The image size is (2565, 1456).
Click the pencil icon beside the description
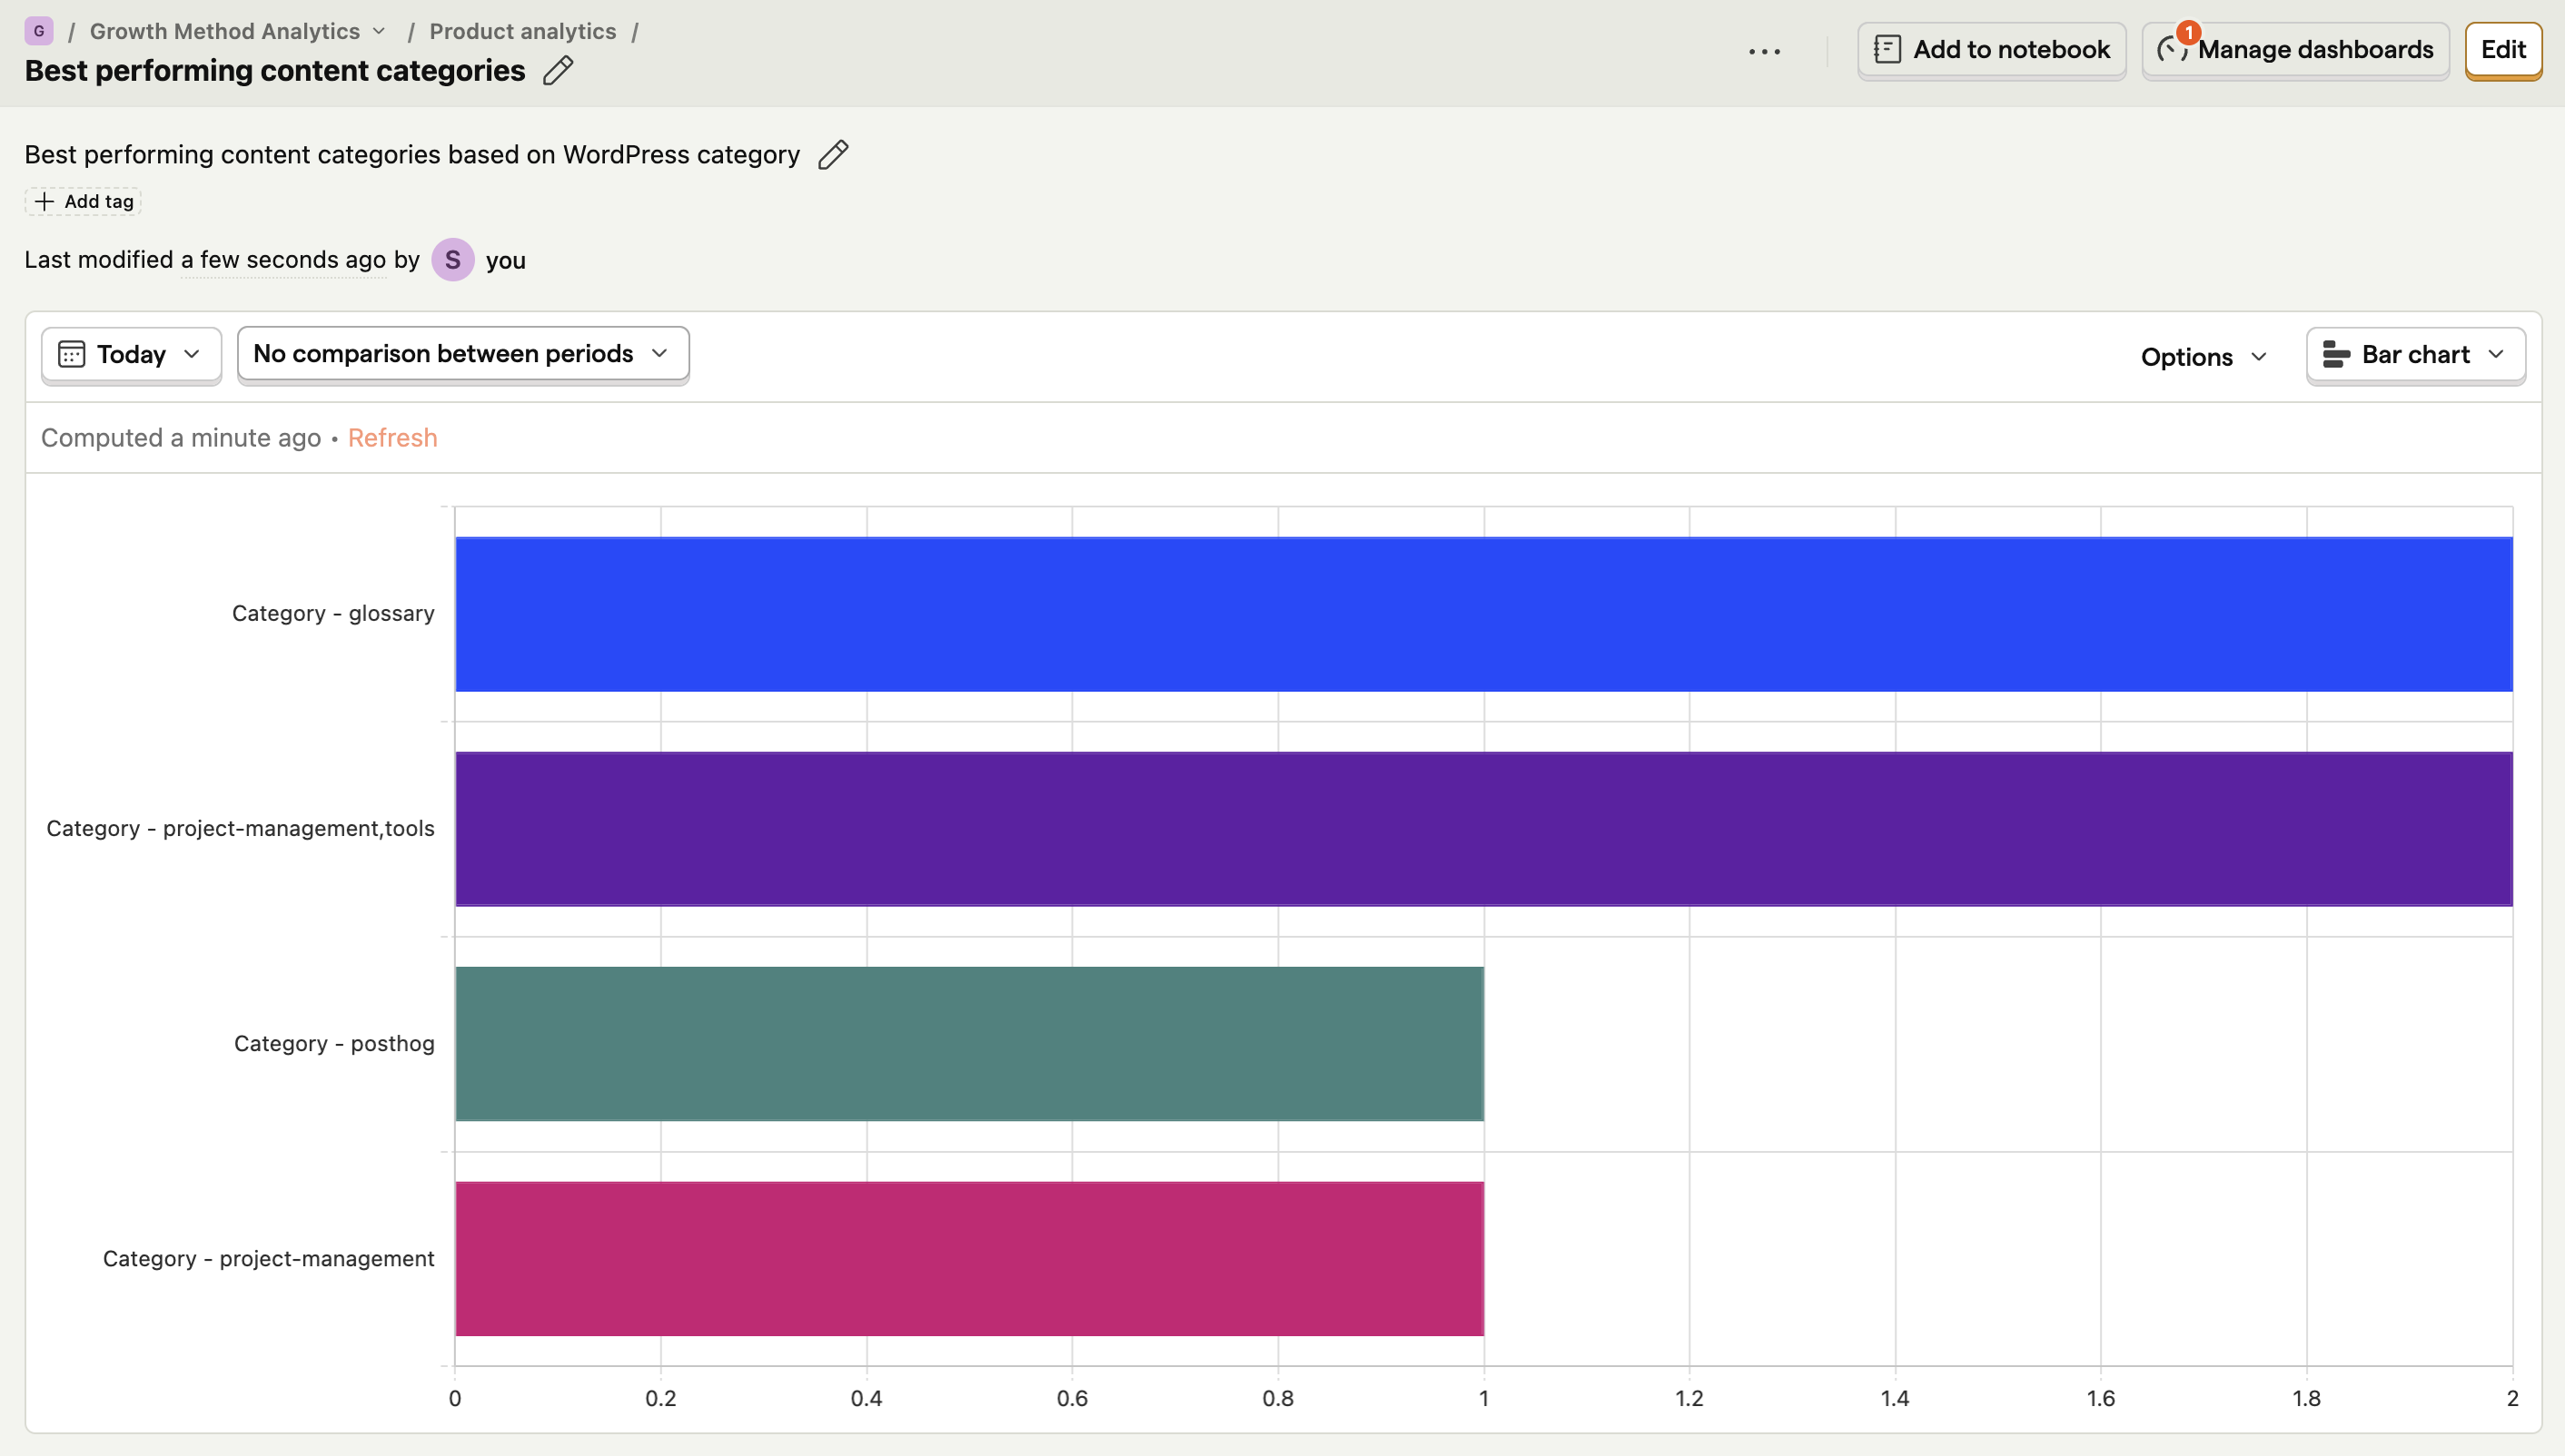832,155
